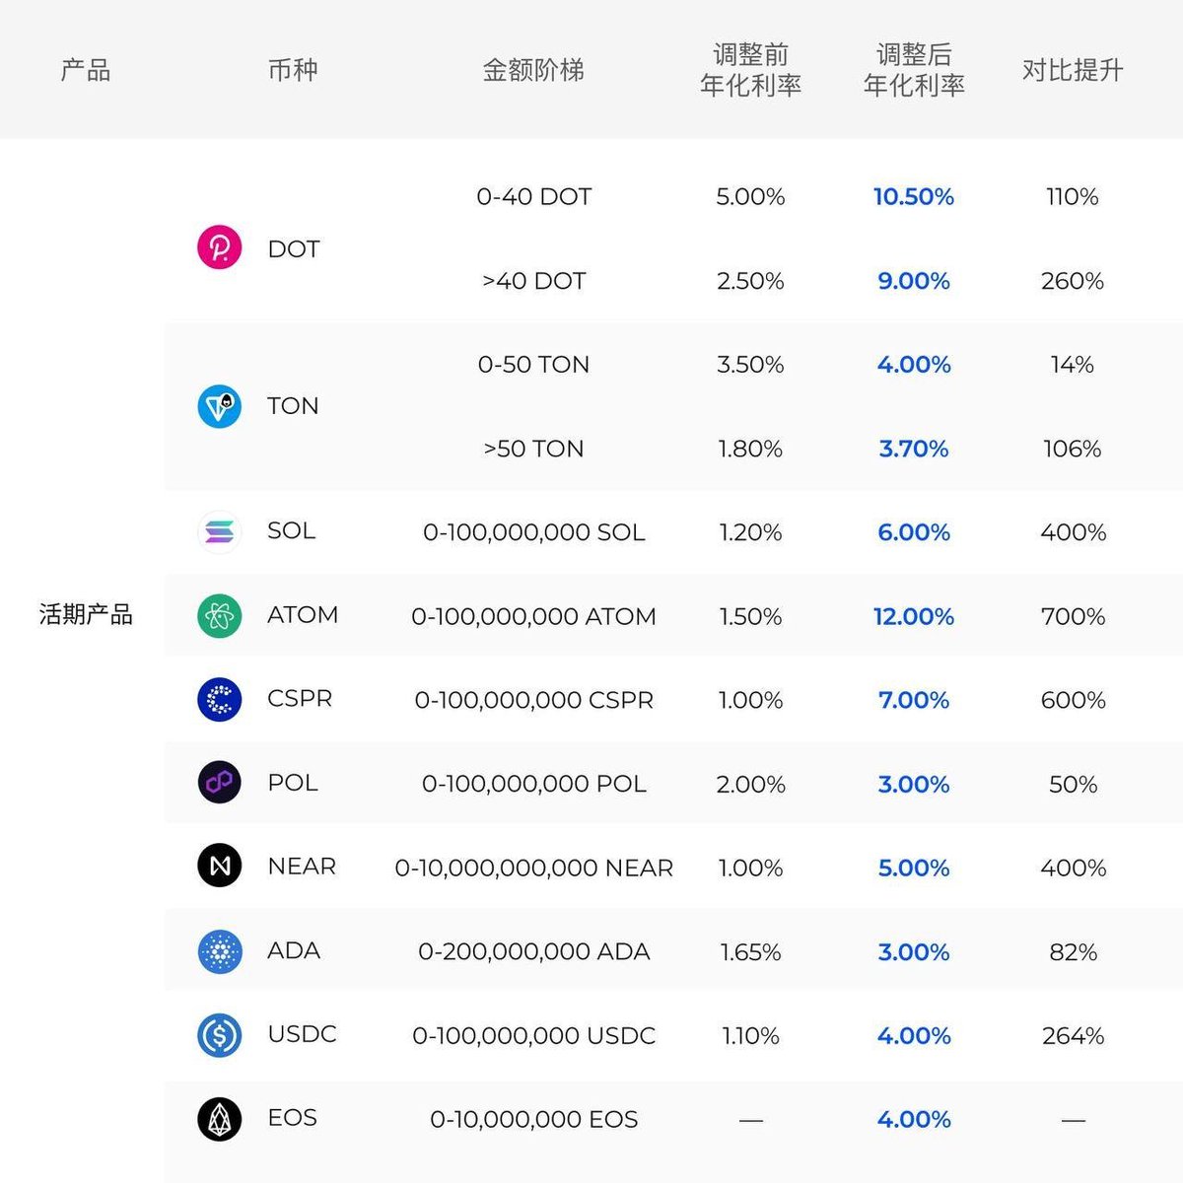This screenshot has width=1183, height=1183.
Task: Select the ADA Cardano icon
Action: (220, 950)
